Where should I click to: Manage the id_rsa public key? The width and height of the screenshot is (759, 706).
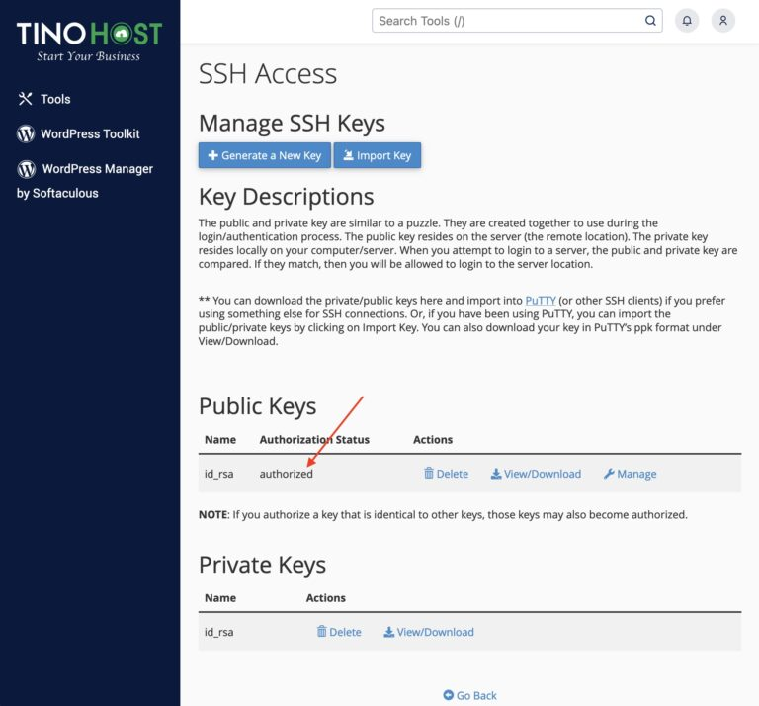[x=631, y=474]
